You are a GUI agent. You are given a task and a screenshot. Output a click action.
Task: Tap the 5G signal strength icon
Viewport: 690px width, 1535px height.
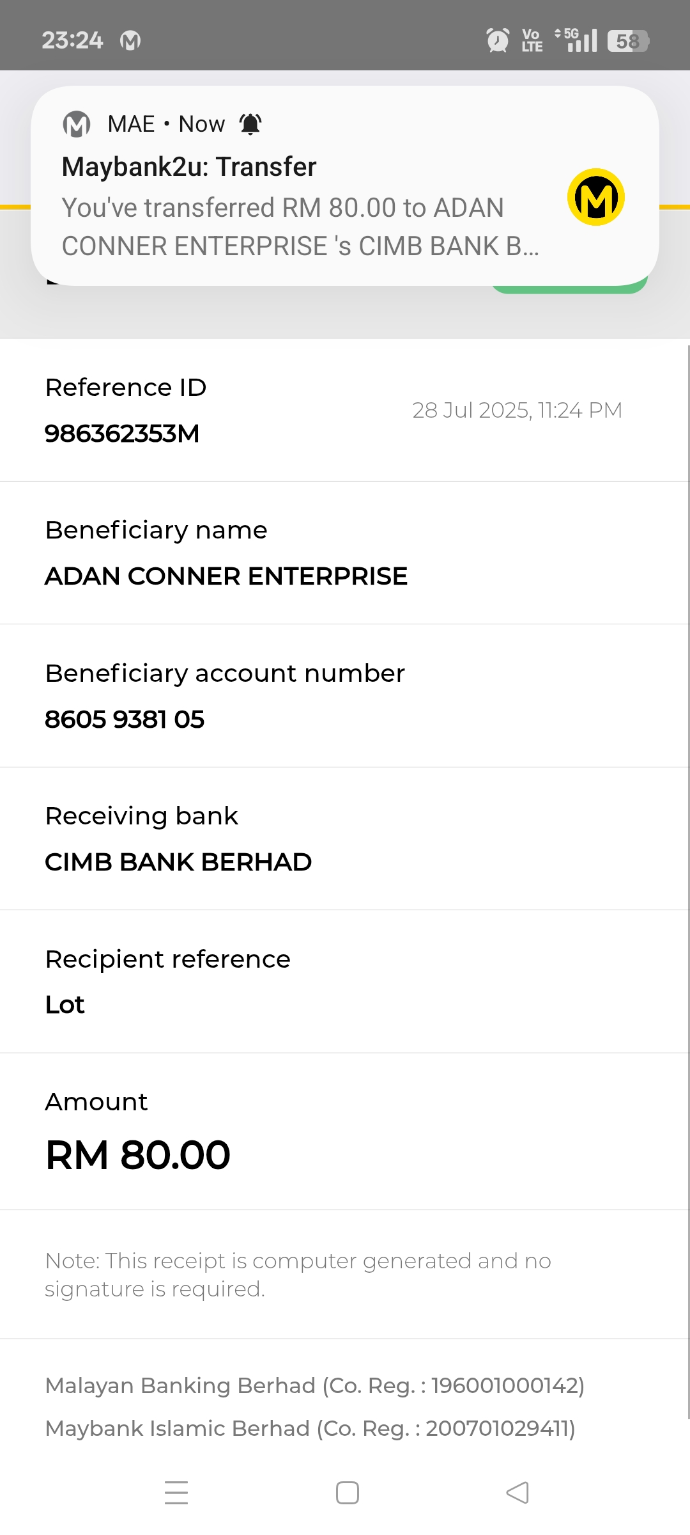(x=576, y=40)
